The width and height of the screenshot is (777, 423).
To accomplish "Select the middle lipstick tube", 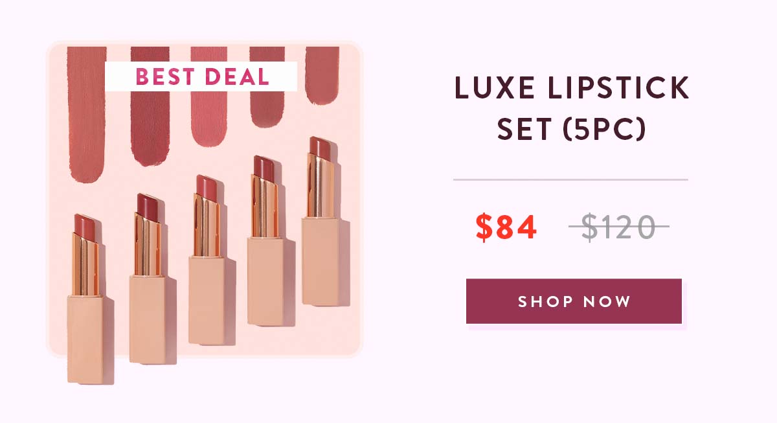I will coord(207,259).
